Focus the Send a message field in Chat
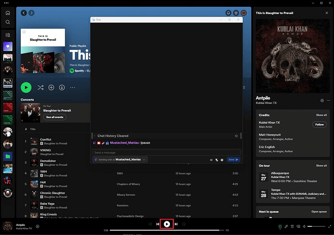 click(167, 153)
